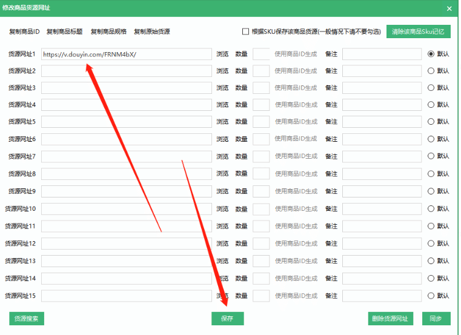461x335 pixels.
Task: Click 备注 field of 货源网址2
Action: (382, 71)
